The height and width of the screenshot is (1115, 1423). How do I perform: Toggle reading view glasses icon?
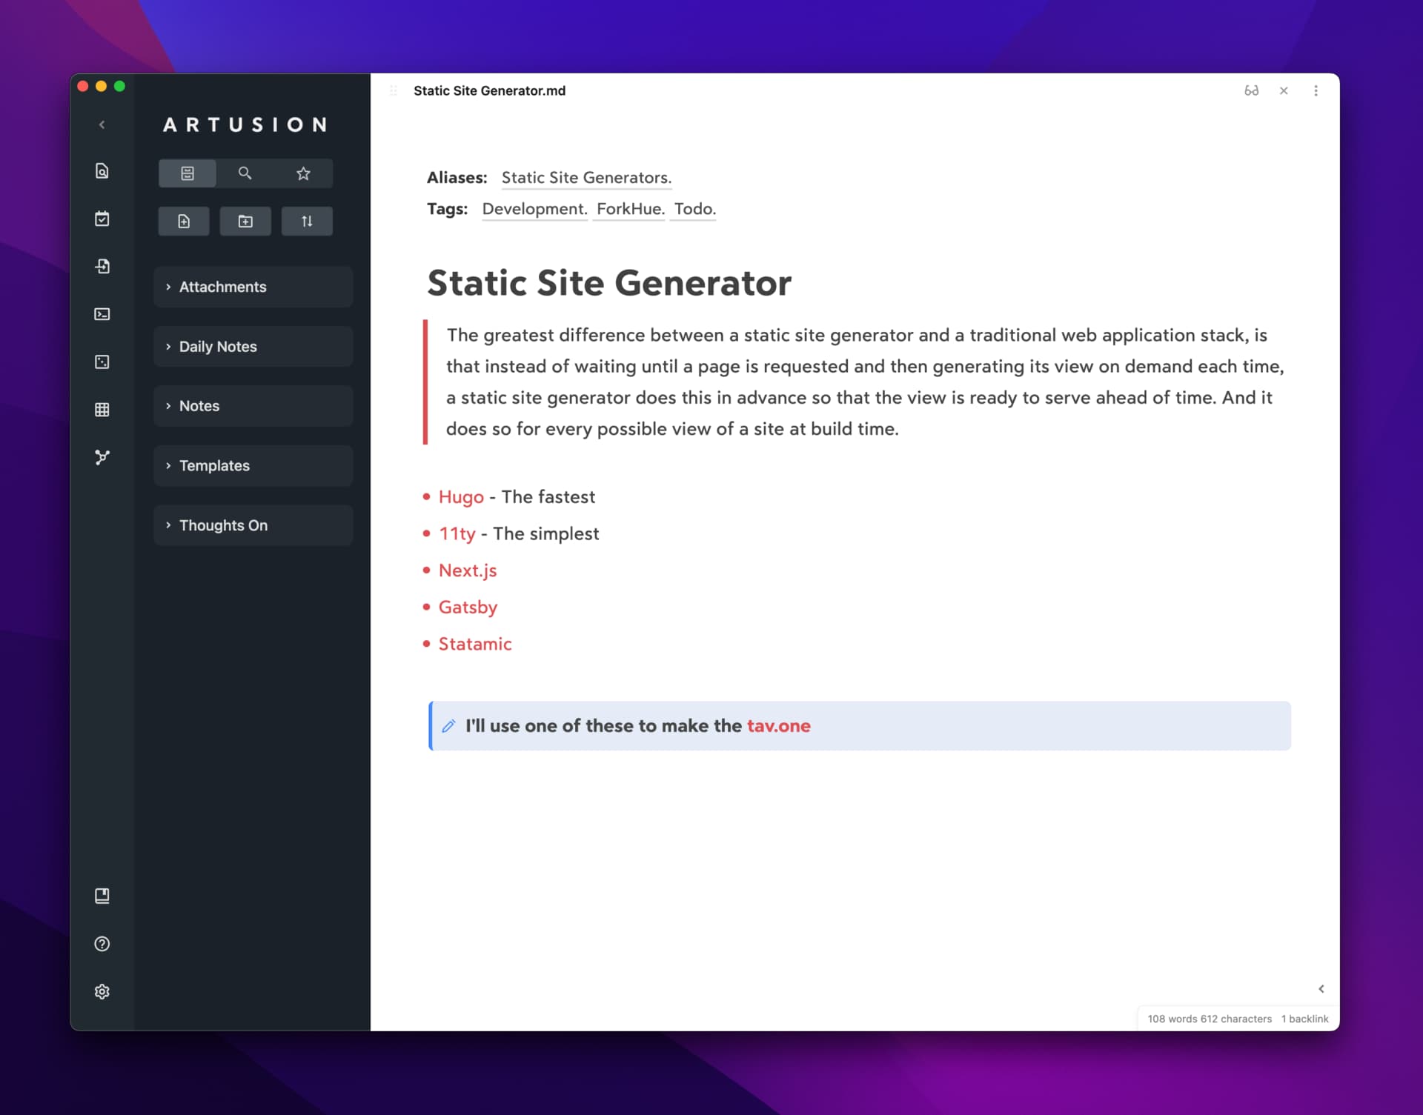coord(1251,90)
